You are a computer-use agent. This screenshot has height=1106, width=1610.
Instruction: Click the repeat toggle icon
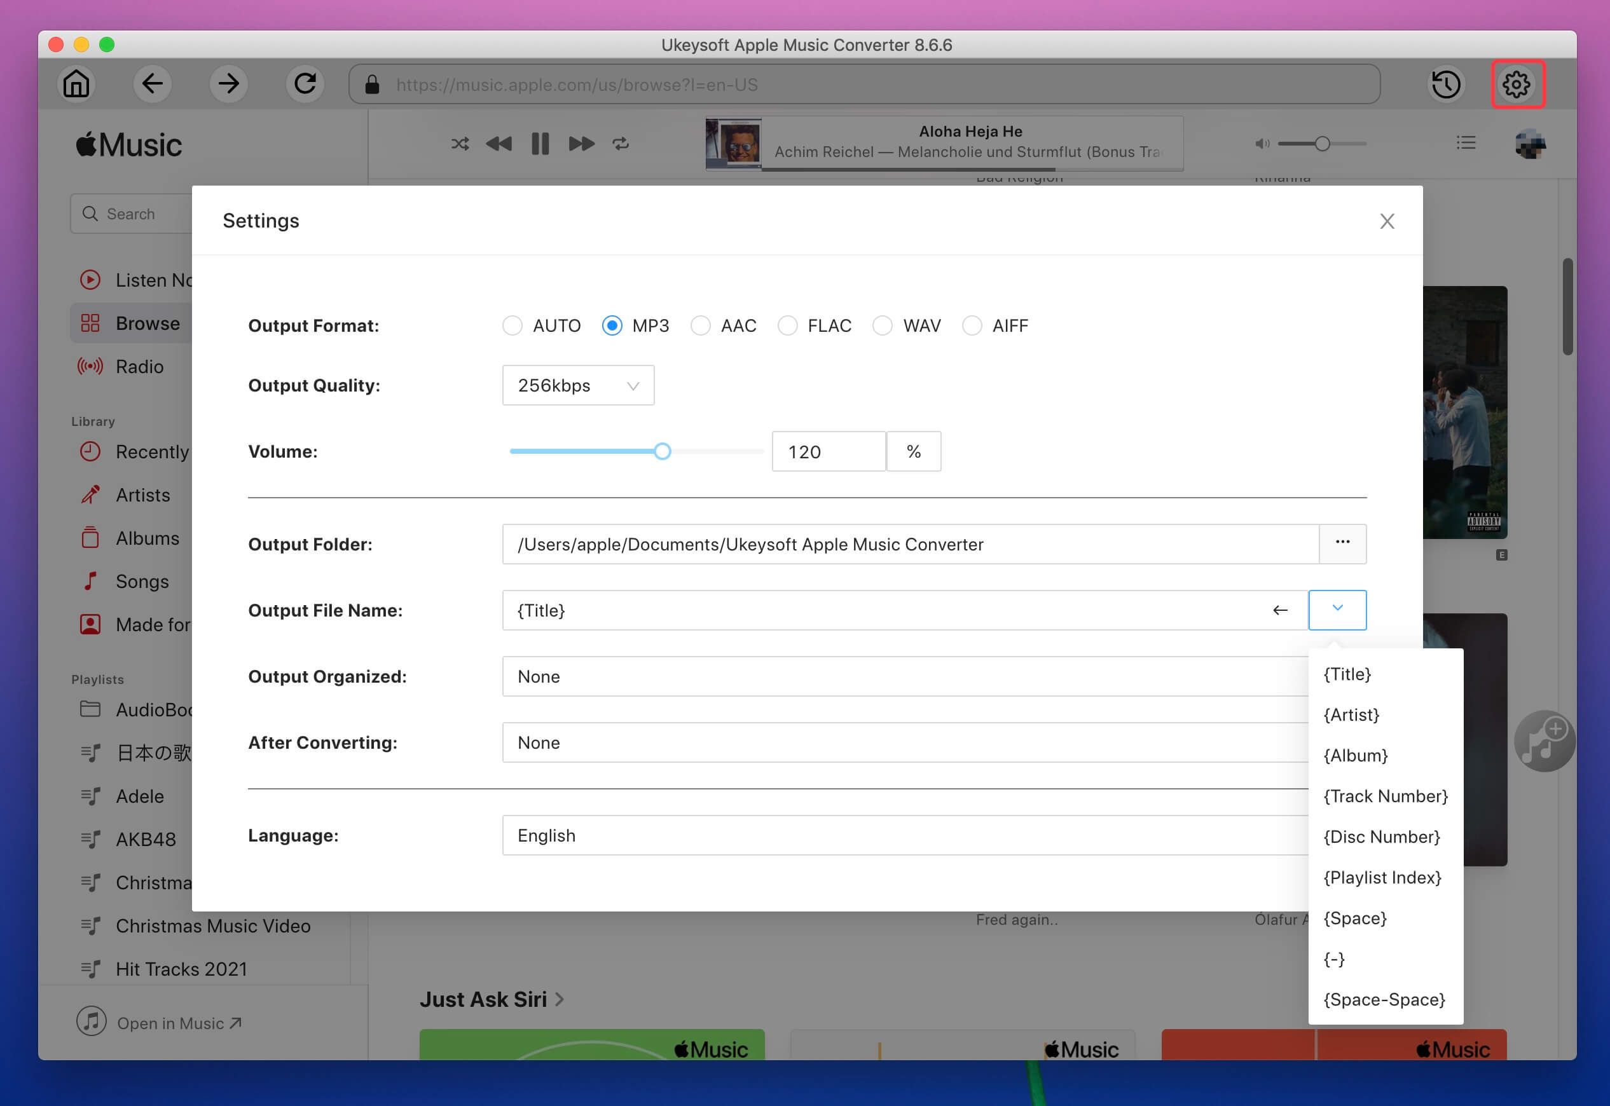(x=621, y=143)
